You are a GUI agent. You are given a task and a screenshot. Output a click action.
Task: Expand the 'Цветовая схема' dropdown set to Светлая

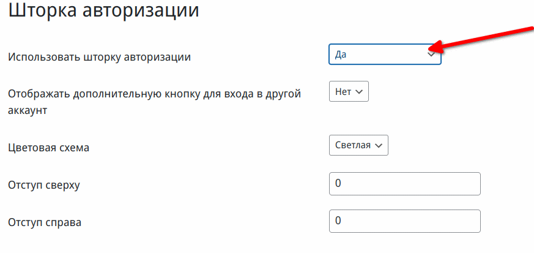[x=358, y=145]
